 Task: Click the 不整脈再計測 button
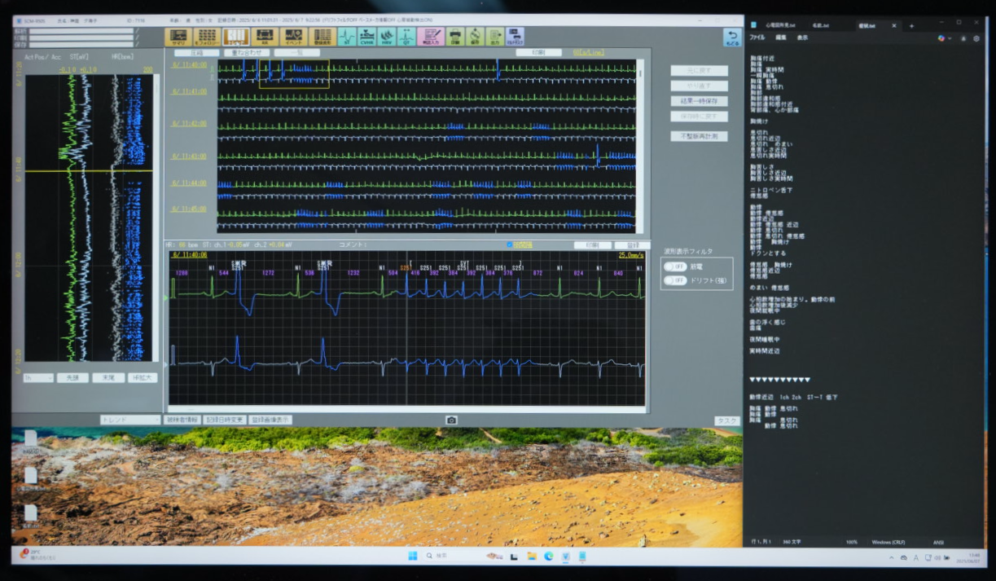click(699, 136)
